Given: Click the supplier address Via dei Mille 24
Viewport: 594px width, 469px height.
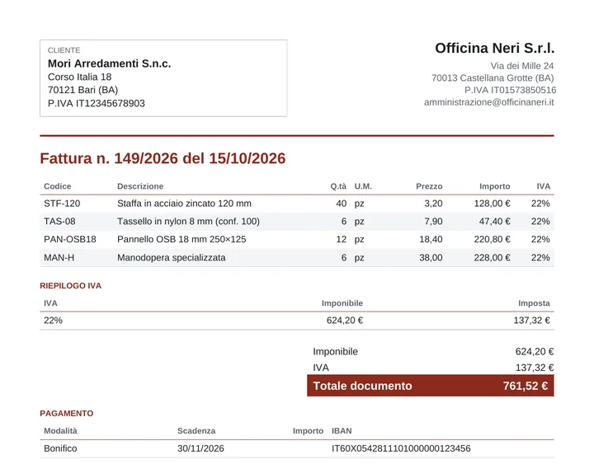Looking at the screenshot, I should point(522,66).
